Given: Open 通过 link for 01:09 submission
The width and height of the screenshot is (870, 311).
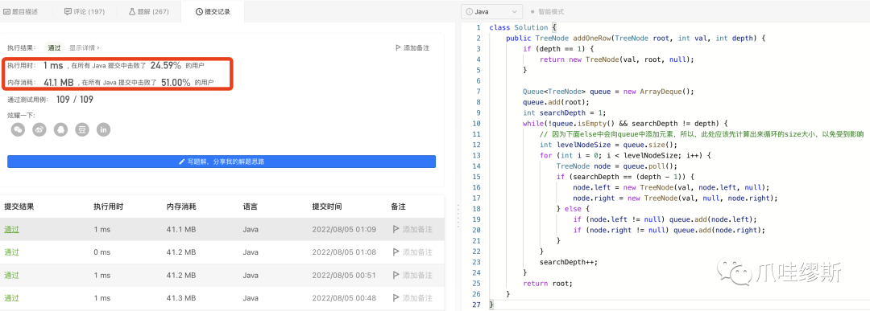Looking at the screenshot, I should 11,229.
